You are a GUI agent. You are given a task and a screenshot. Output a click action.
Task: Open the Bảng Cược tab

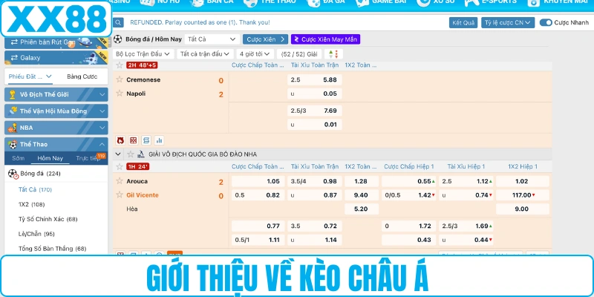[x=82, y=76]
